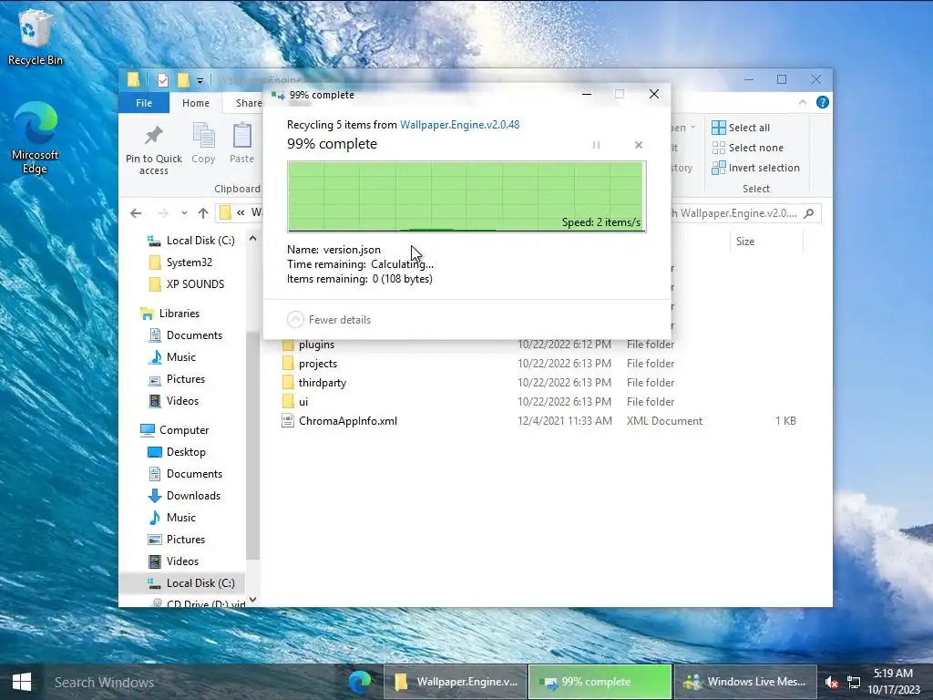933x700 pixels.
Task: Switch to Wallpaper.Engine taskbar window
Action: pyautogui.click(x=456, y=682)
